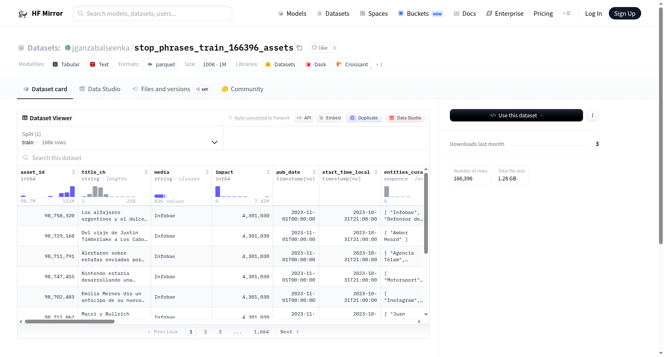Open the three-dot more options menu
Viewport: 664px width, 357px height.
(593, 115)
